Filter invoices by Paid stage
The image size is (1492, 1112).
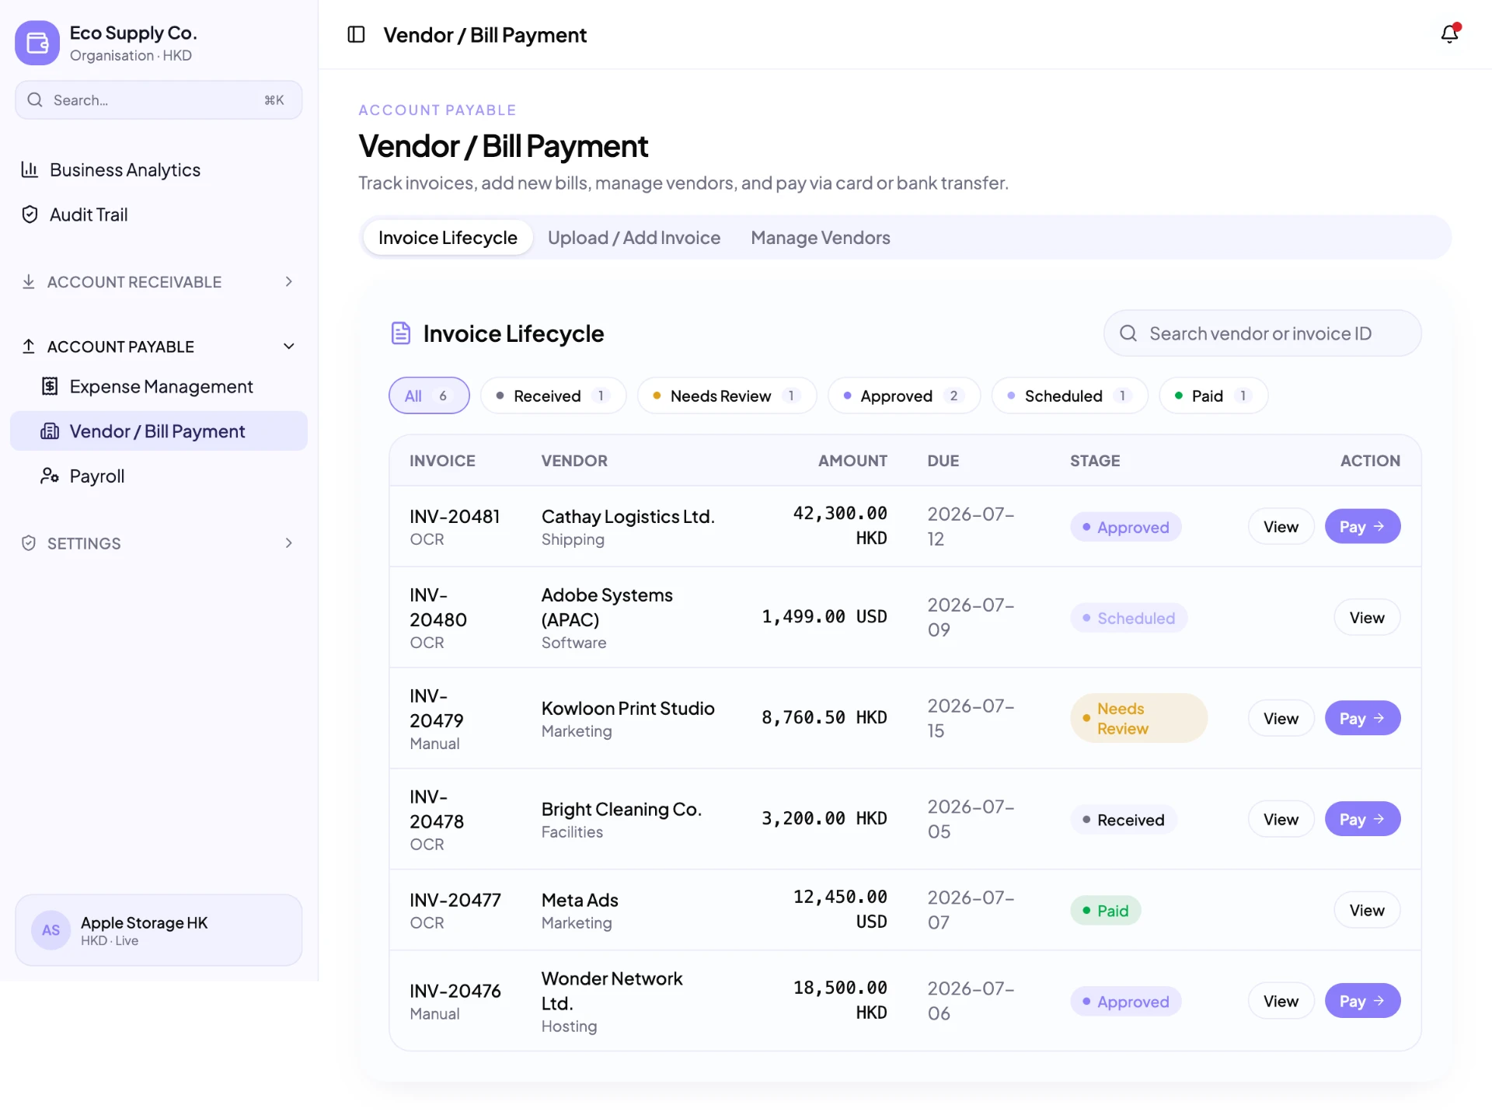tap(1213, 396)
